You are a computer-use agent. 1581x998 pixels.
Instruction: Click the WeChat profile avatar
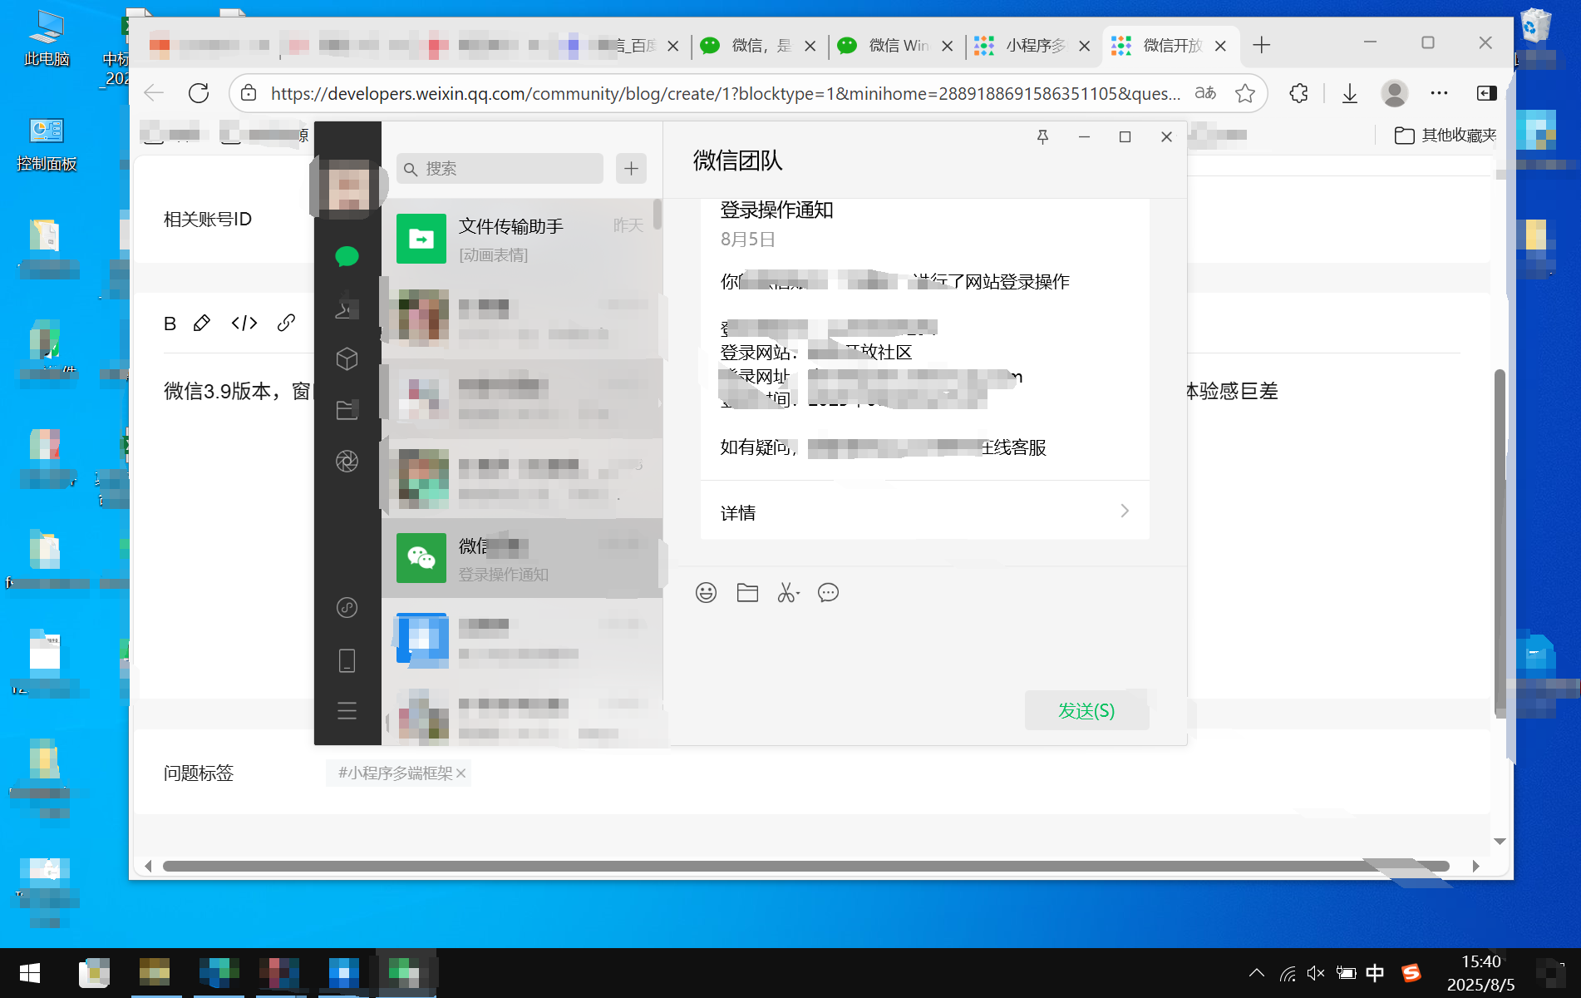pyautogui.click(x=349, y=185)
